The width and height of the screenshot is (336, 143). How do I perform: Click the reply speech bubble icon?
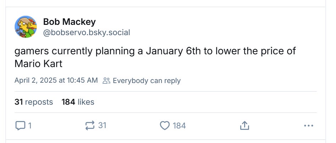point(21,125)
